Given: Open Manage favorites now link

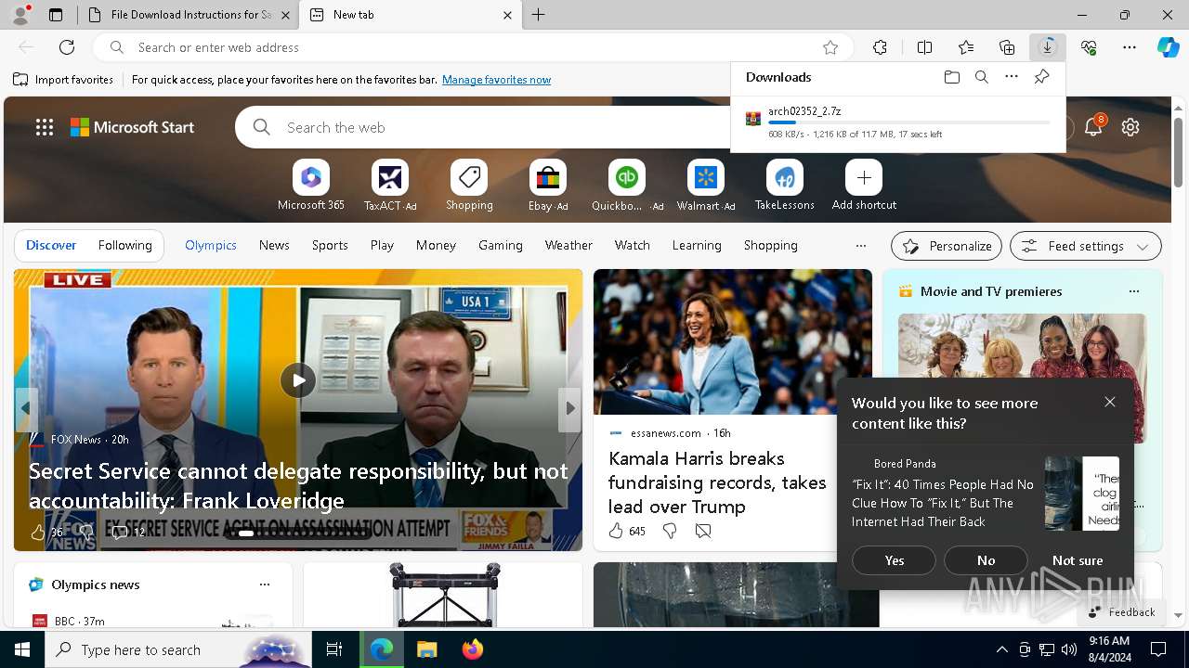Looking at the screenshot, I should pos(496,80).
